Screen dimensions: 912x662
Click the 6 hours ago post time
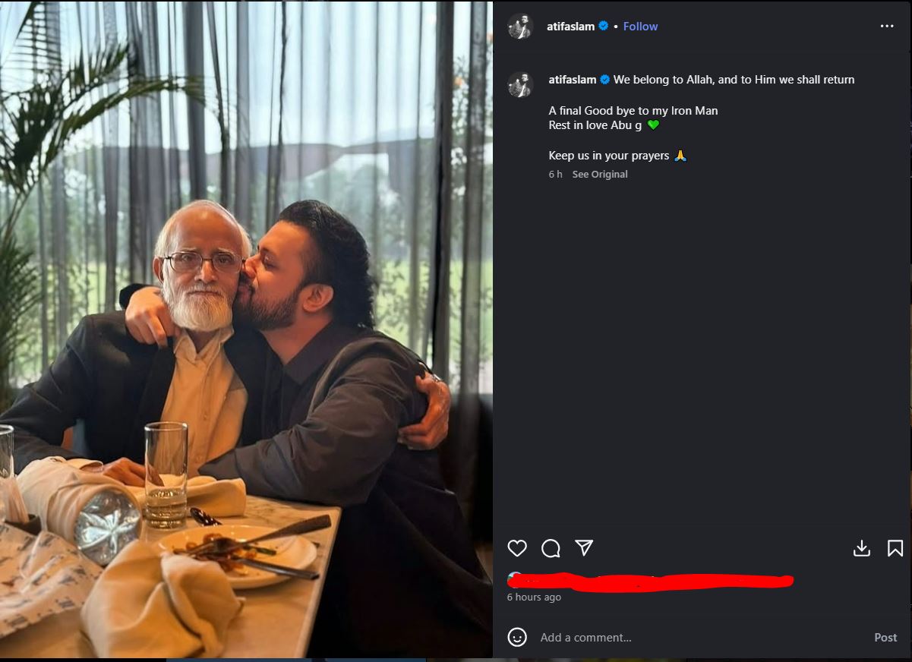point(534,597)
